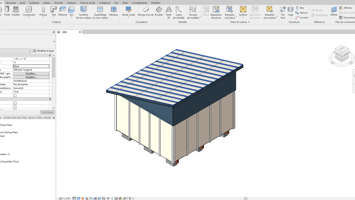Image resolution: width=355 pixels, height=200 pixels.
Task: Tick the checkbox just below the Tout row
Action: pos(15,95)
